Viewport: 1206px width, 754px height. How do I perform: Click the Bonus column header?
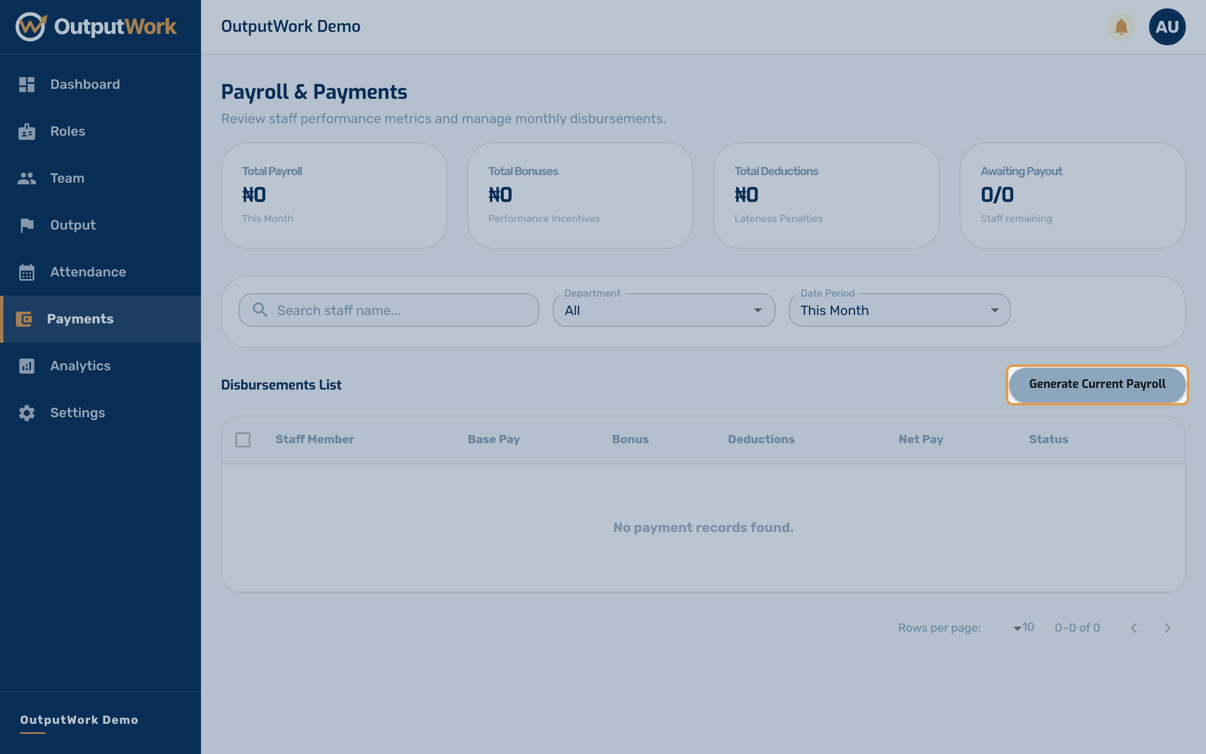tap(630, 439)
